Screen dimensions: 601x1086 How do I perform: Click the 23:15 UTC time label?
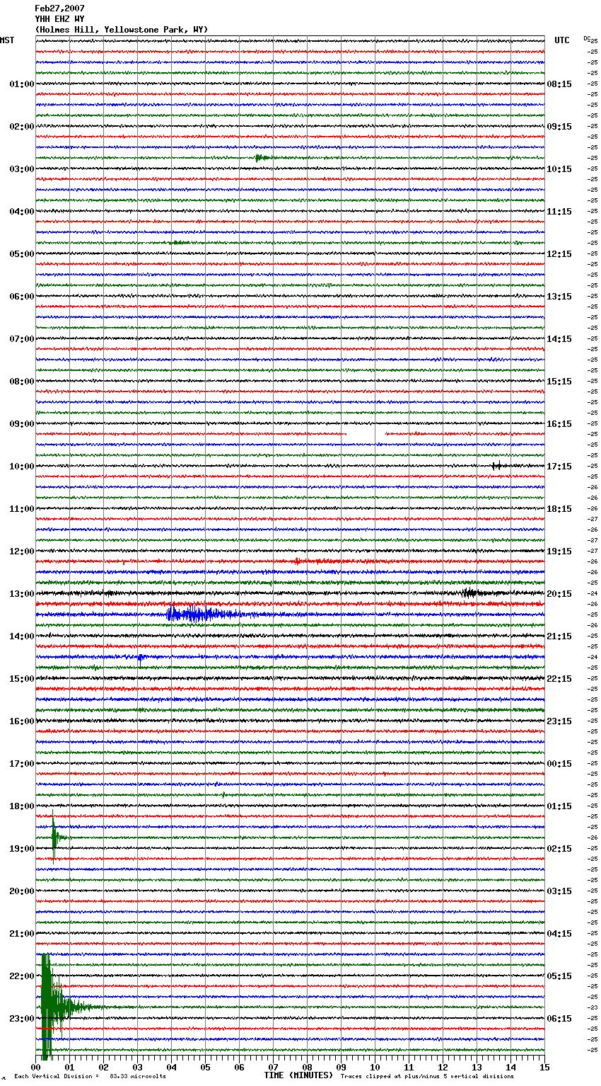click(x=559, y=721)
